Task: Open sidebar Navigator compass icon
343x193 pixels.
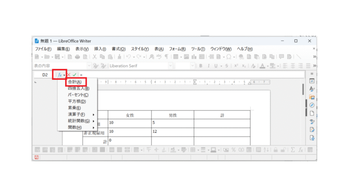Action: click(x=312, y=105)
